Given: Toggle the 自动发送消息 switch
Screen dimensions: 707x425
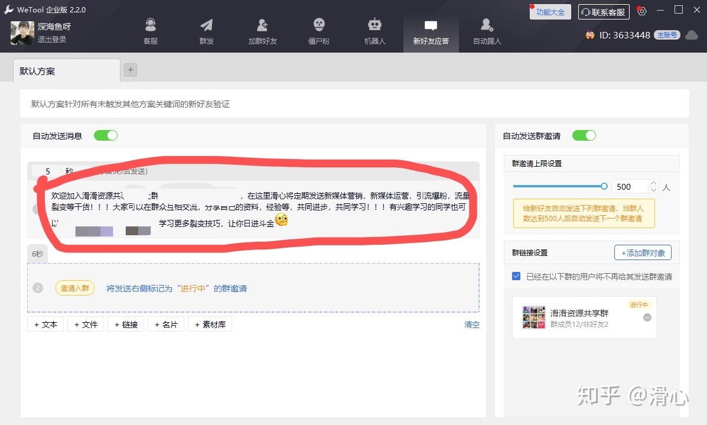Looking at the screenshot, I should (106, 135).
